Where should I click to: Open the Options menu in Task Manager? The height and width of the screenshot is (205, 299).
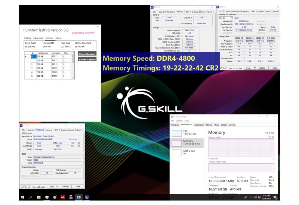click(x=179, y=121)
